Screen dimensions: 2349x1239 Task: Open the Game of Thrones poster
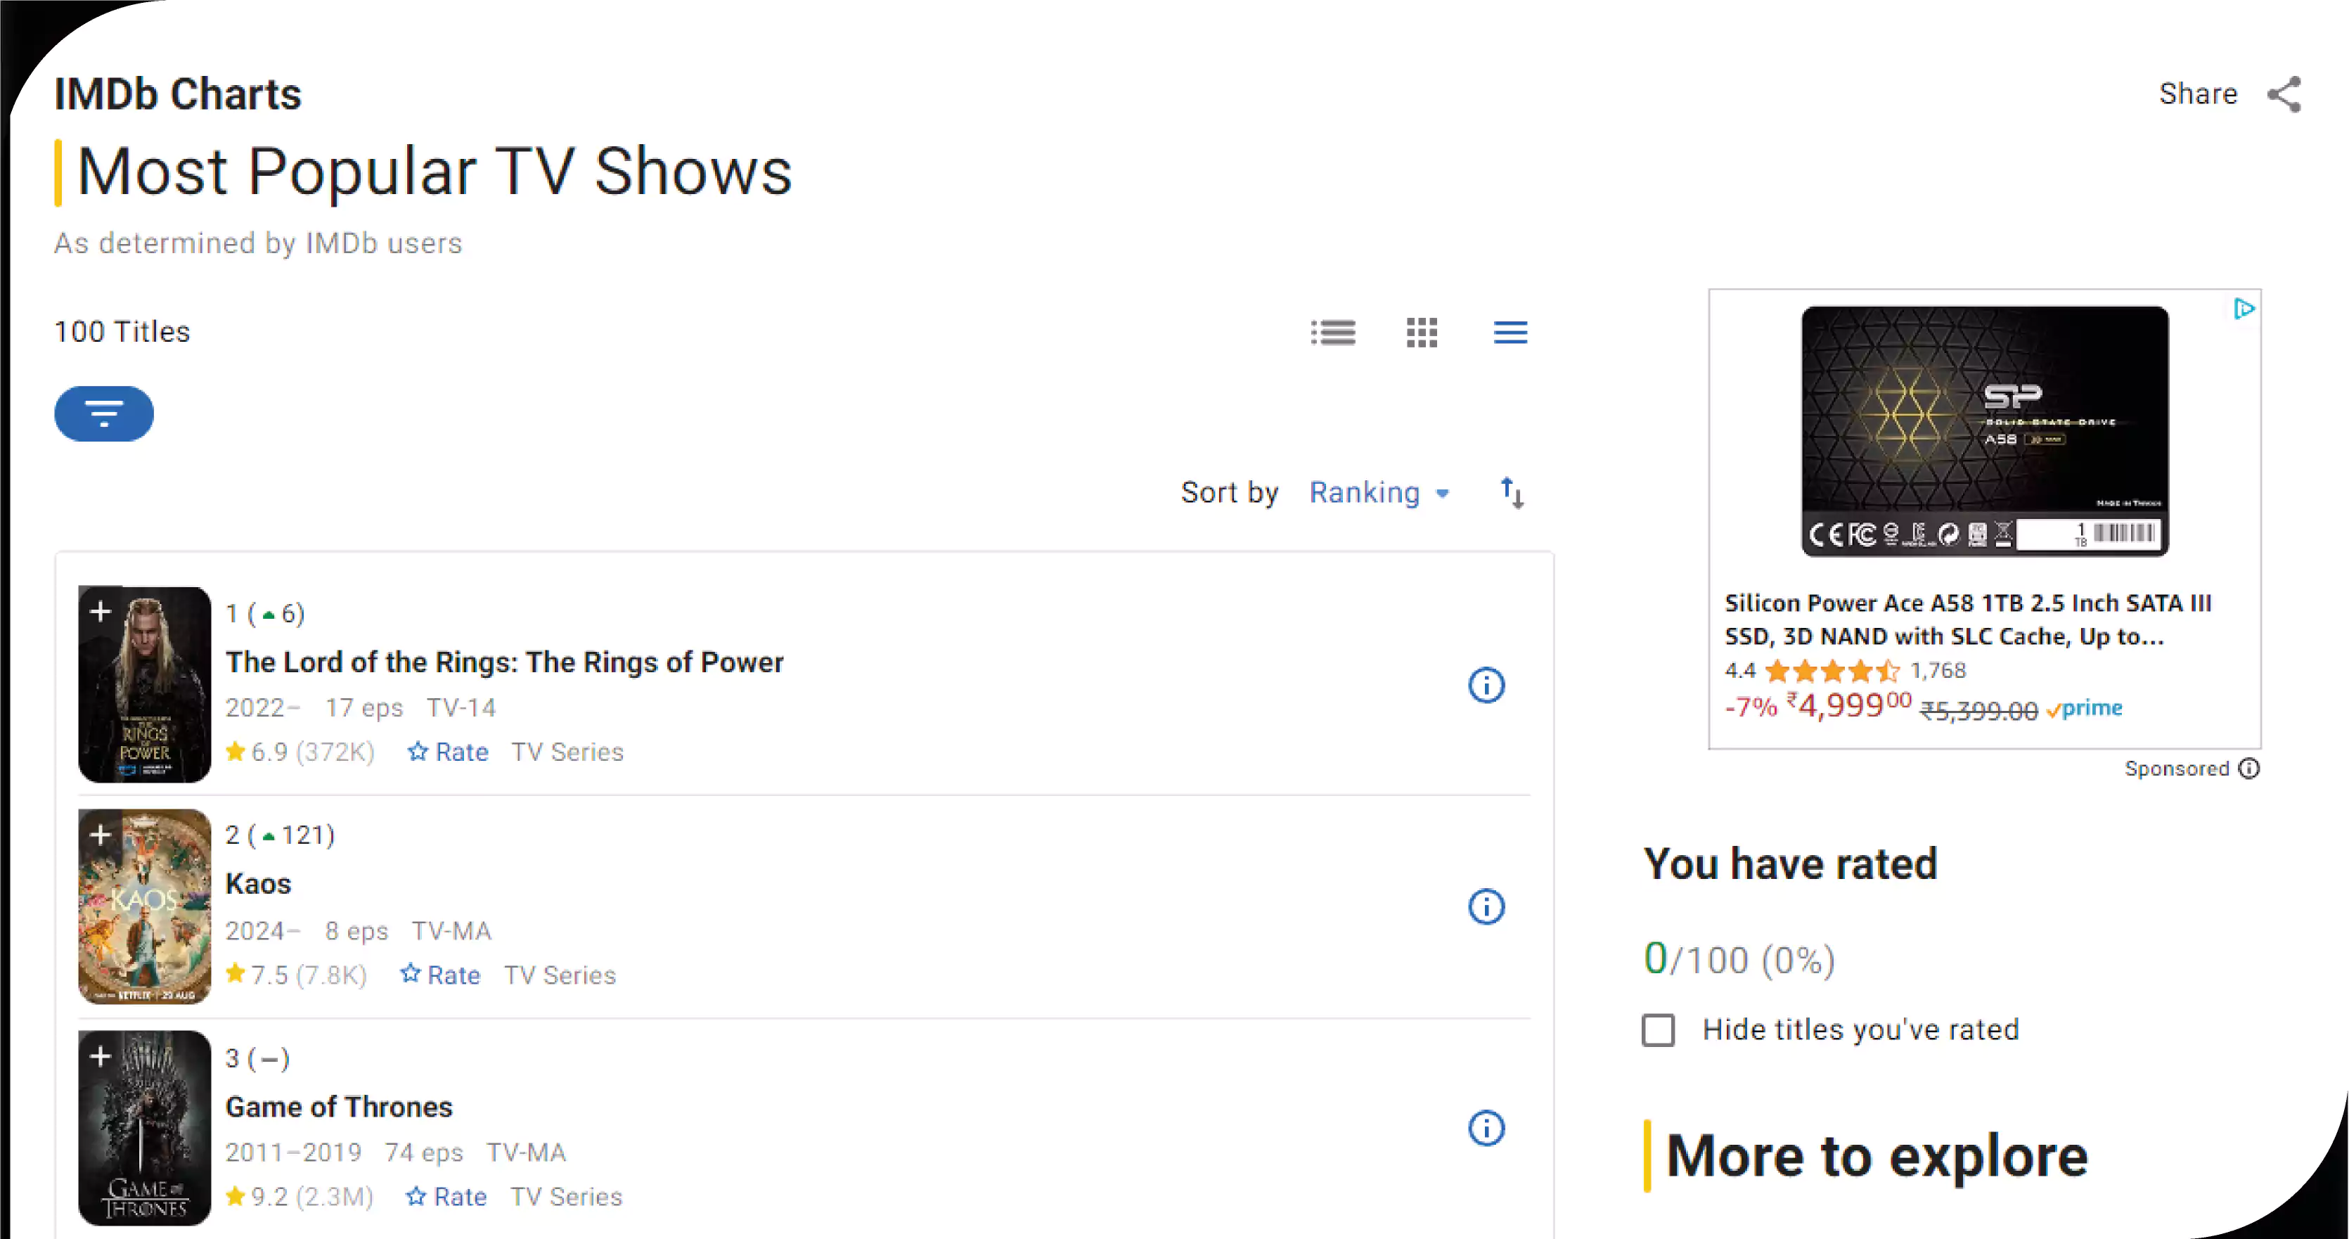click(x=145, y=1129)
